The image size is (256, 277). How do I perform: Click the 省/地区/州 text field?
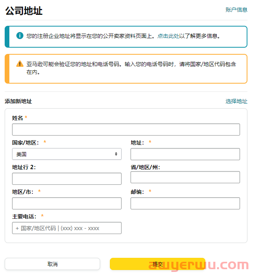click(185, 177)
